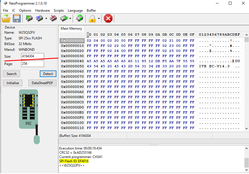249x174 pixels.
Task: Click the first byte '02' at offset 00
Action: pyautogui.click(x=89, y=41)
